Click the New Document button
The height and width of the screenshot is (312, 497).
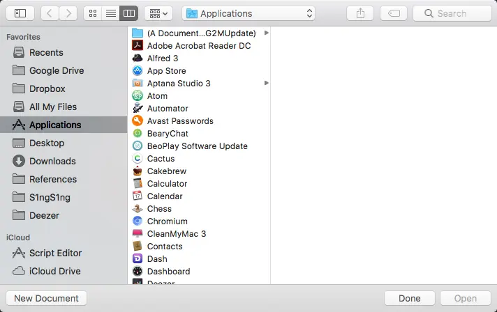coord(46,298)
